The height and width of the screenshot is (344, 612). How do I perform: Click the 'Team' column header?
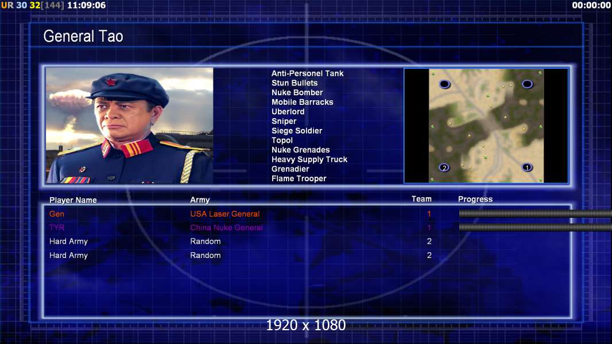point(421,199)
